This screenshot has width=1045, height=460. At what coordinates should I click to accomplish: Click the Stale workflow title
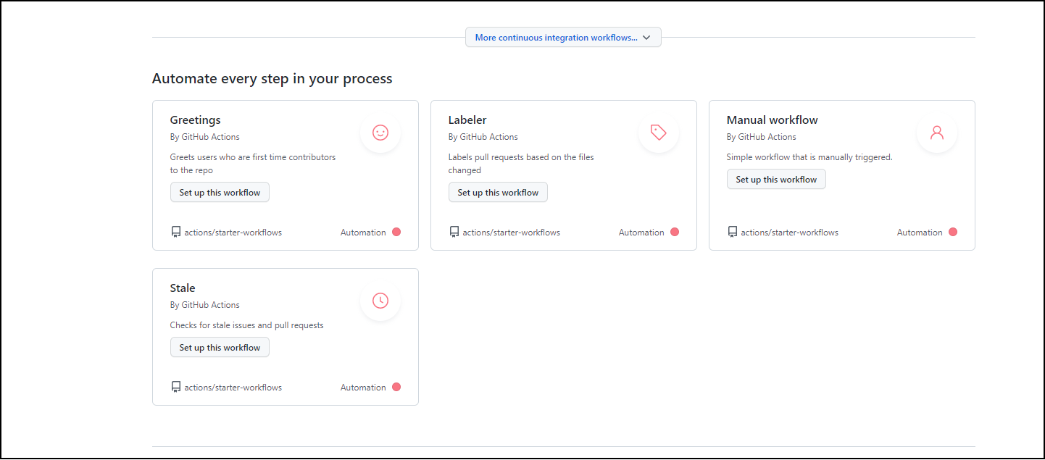[x=183, y=288]
